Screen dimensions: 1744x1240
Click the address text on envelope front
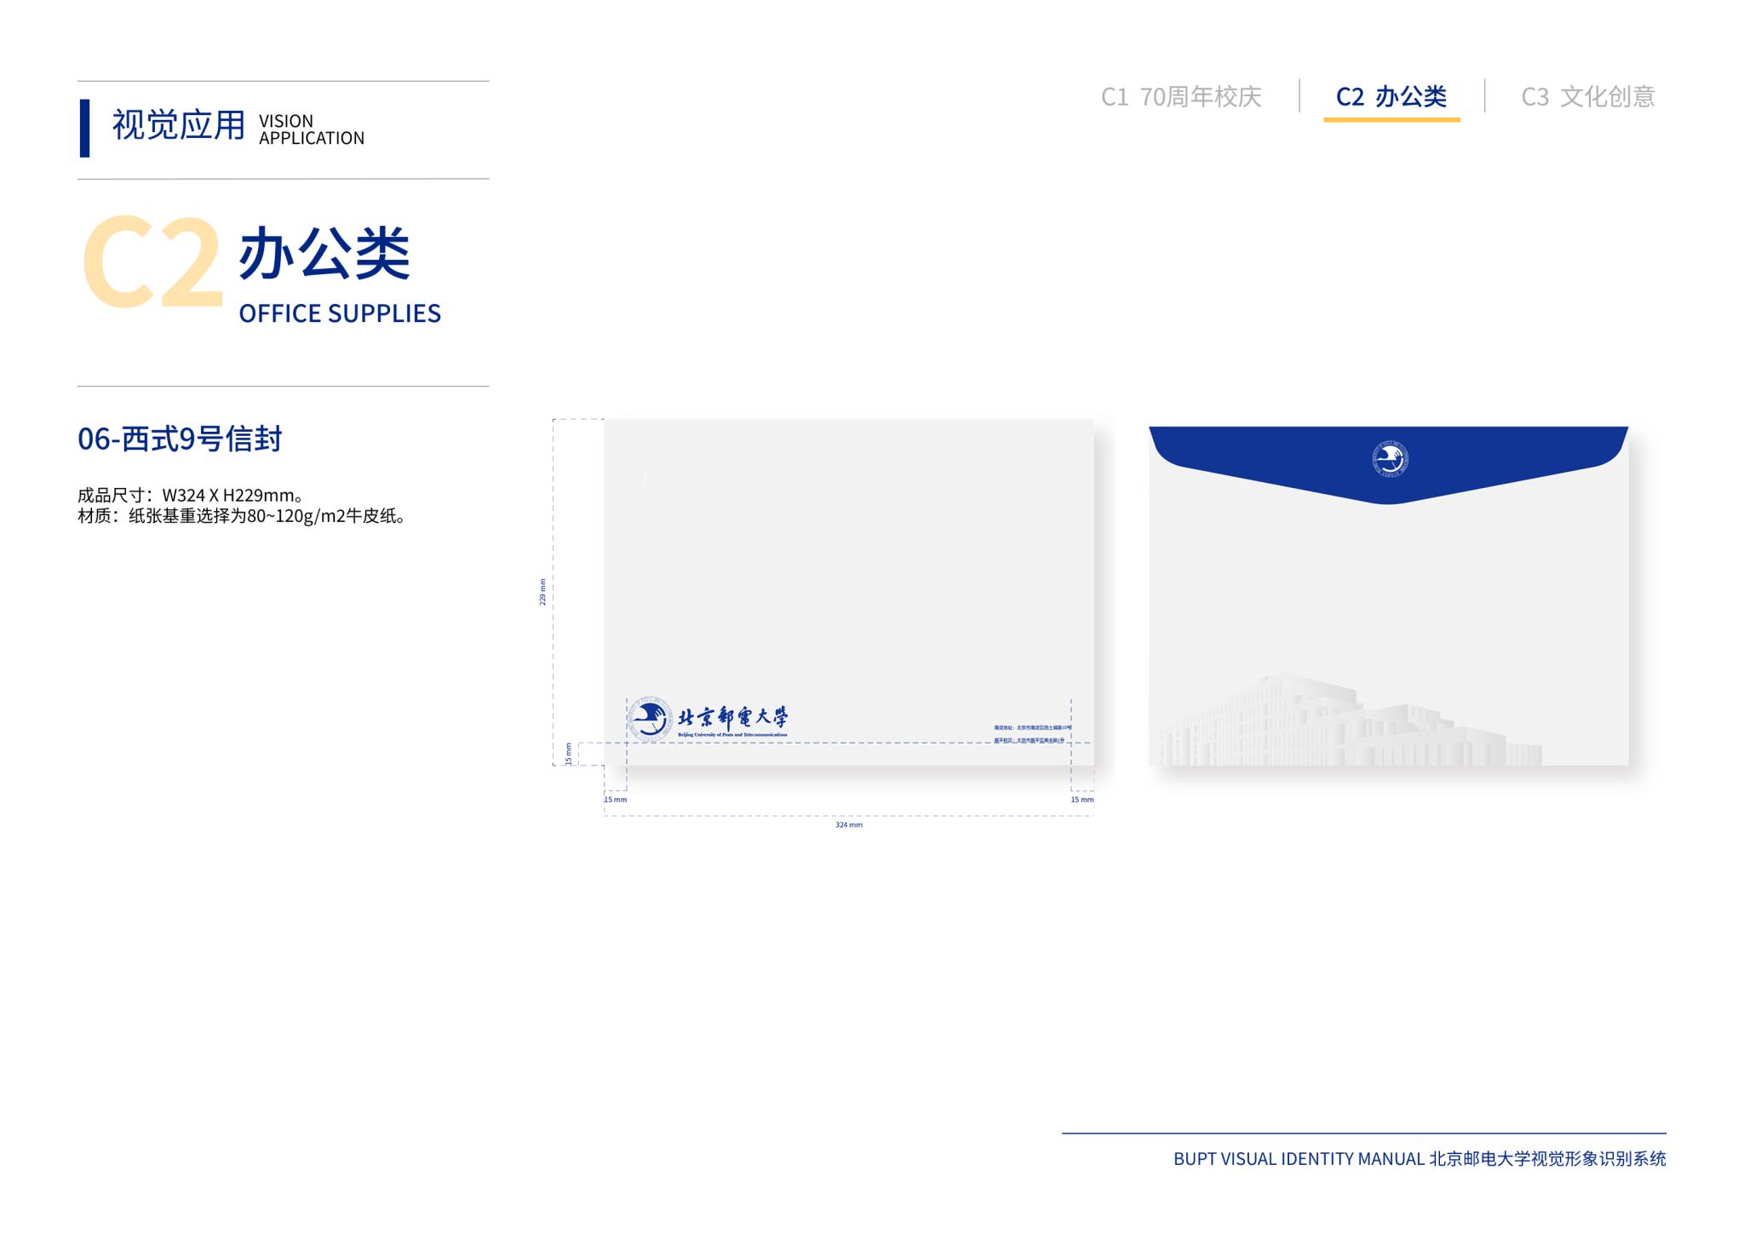click(1031, 734)
